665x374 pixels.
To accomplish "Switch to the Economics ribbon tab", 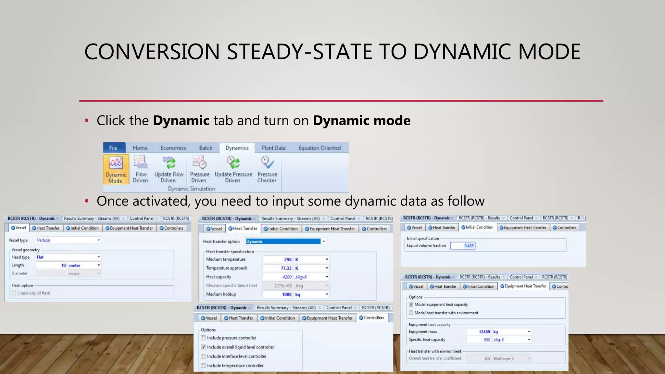I will coord(173,148).
